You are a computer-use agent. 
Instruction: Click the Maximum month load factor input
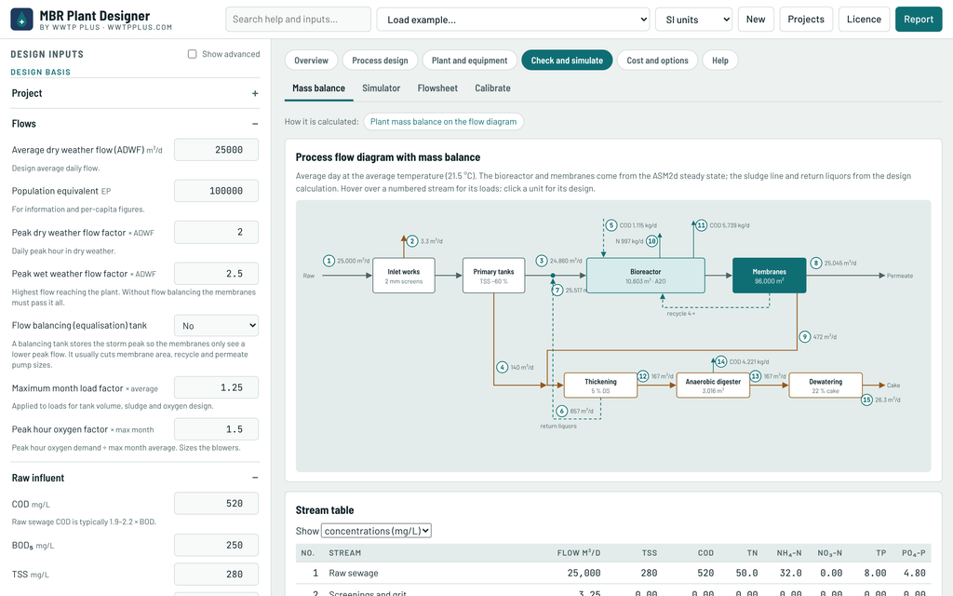[x=216, y=387]
